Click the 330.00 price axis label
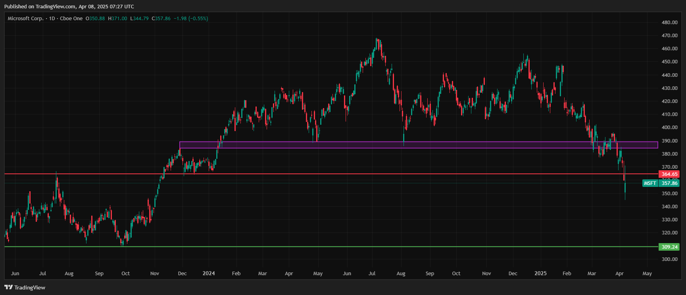This screenshot has width=686, height=295. point(670,220)
